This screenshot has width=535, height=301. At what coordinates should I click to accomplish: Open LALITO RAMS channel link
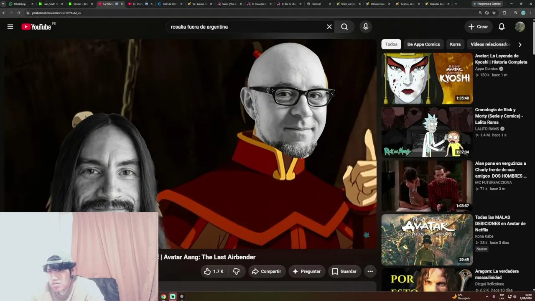487,129
